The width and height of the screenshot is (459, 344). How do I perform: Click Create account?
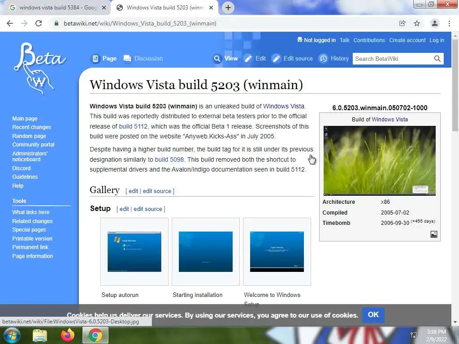pos(407,40)
